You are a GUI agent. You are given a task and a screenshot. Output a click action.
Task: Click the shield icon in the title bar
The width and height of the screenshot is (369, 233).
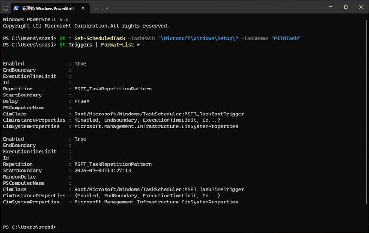click(x=6, y=8)
